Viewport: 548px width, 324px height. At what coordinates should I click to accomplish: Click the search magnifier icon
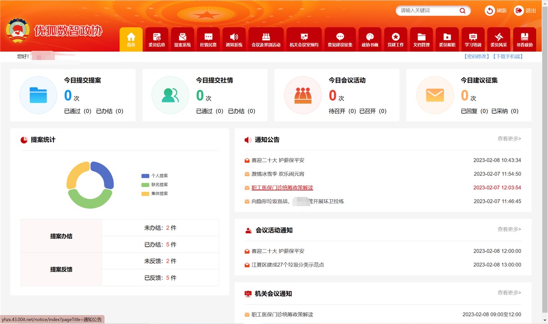pos(462,11)
